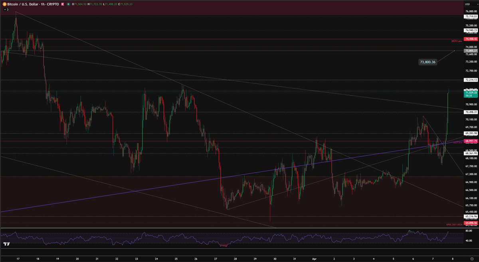Screen dimensions: 479x262
Task: Click the TradingView logo near the RSI pane
Action: tap(6, 244)
